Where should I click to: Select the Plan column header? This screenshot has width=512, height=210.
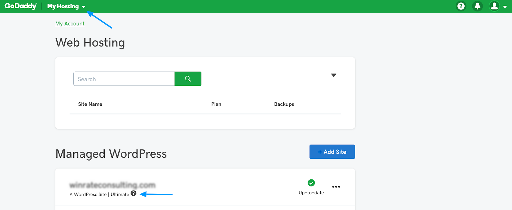[x=216, y=104]
